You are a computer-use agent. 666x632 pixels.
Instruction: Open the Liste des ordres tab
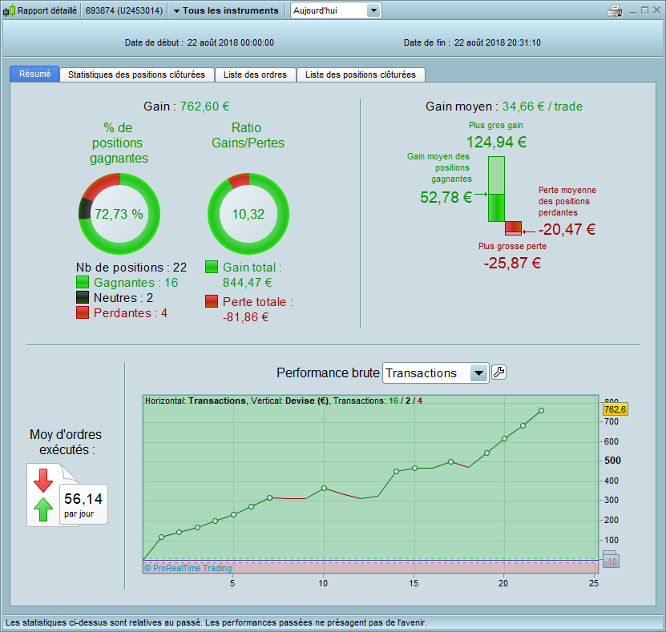(x=256, y=74)
